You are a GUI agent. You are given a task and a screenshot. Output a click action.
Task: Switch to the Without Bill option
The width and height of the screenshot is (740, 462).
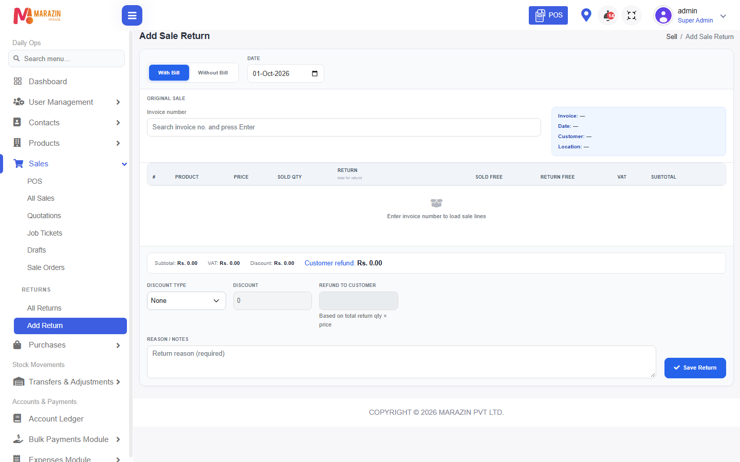(213, 73)
